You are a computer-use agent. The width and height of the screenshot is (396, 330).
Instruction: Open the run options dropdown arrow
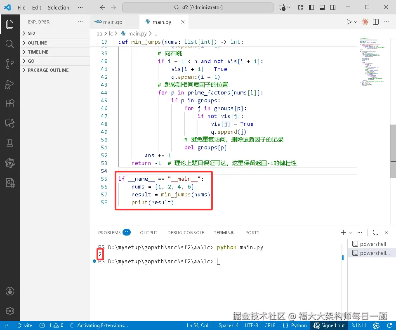(x=356, y=22)
